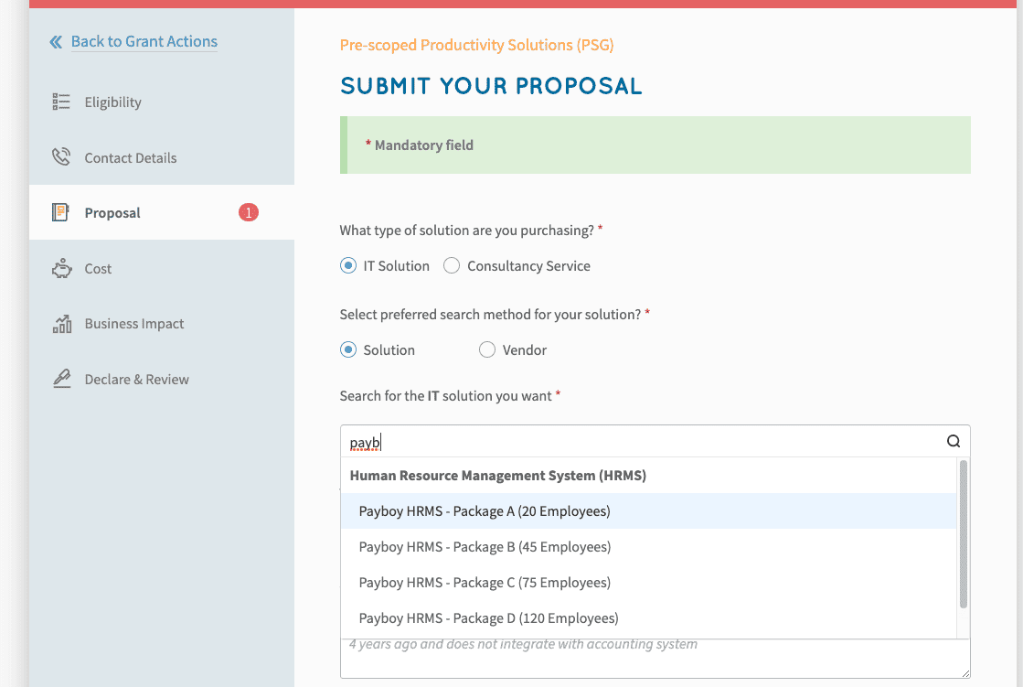The width and height of the screenshot is (1023, 687).
Task: Click the Contact Details phone icon
Action: coord(61,157)
